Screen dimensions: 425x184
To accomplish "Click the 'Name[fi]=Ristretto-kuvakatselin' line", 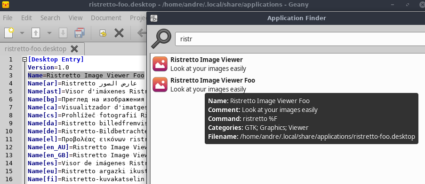I will coord(87,179).
